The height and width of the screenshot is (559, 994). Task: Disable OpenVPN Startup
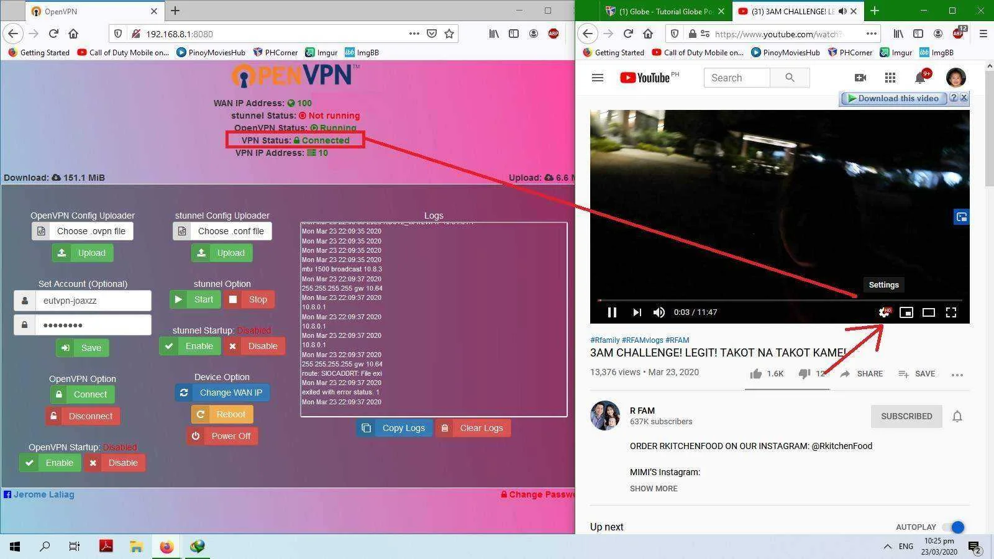pyautogui.click(x=114, y=463)
